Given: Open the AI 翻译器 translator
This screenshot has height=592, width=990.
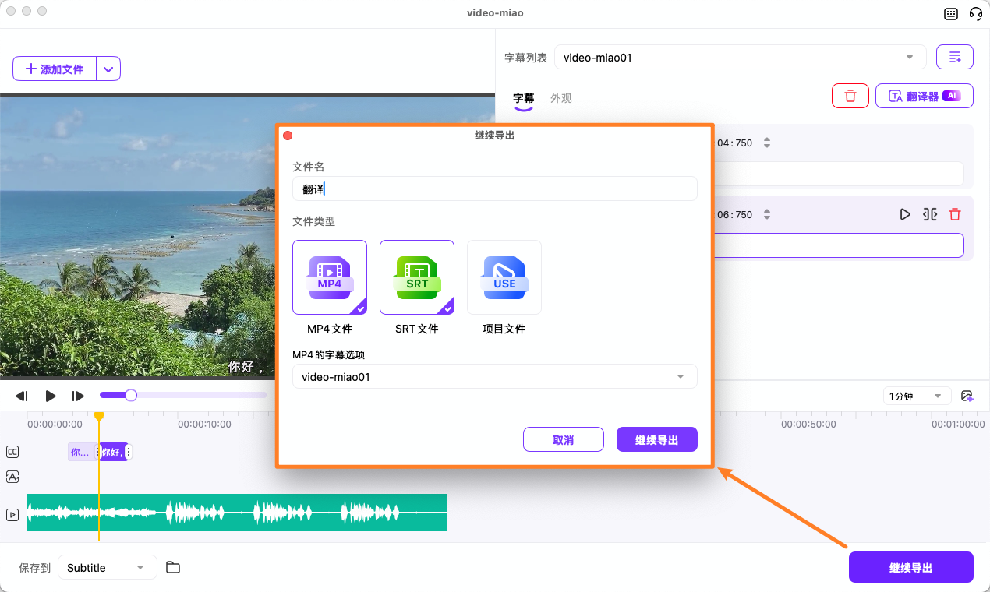Looking at the screenshot, I should [925, 95].
